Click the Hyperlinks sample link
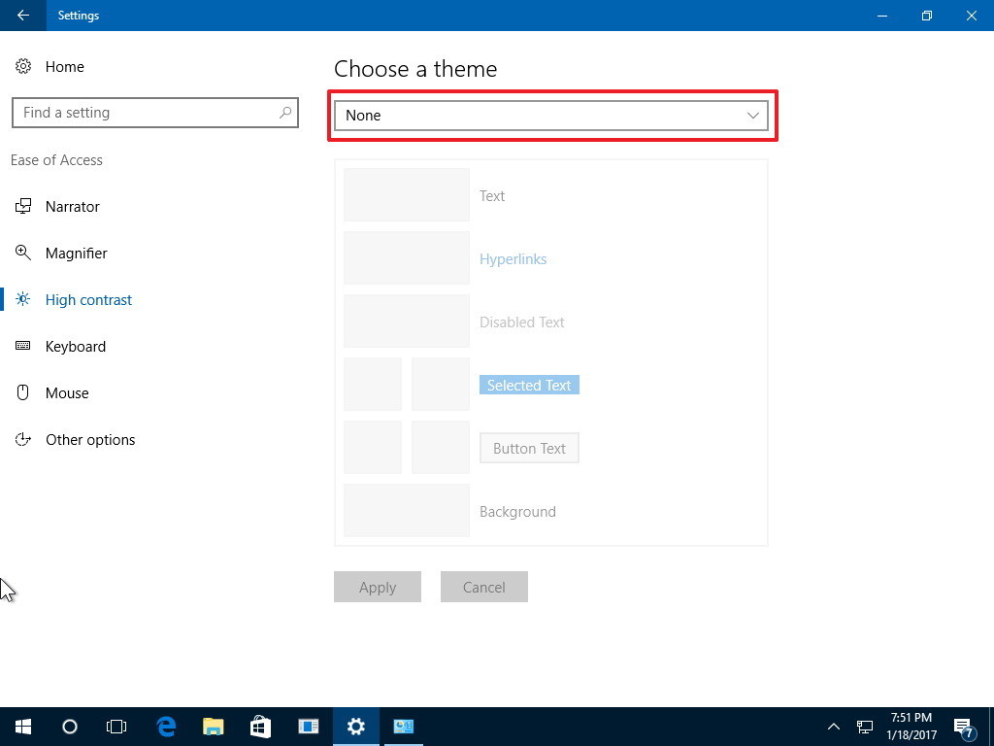The image size is (994, 746). (x=513, y=258)
